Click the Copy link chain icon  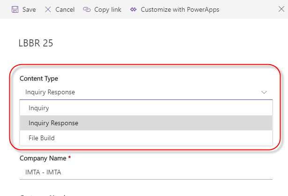coord(87,9)
